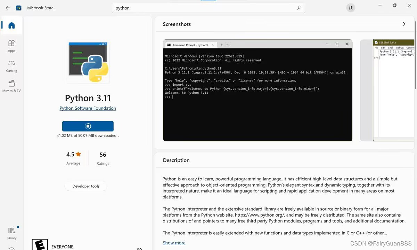Click the share icon near the rating
This screenshot has width=417, height=250.
click(139, 249)
